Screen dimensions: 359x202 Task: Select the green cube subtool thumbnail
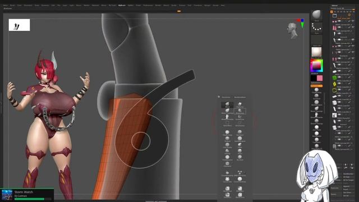pos(334,77)
